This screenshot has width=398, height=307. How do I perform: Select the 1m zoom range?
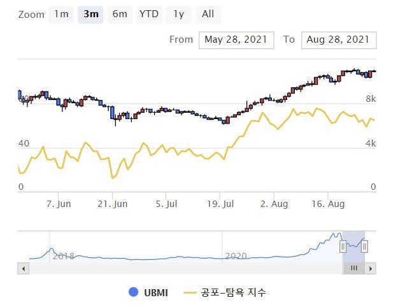[61, 14]
